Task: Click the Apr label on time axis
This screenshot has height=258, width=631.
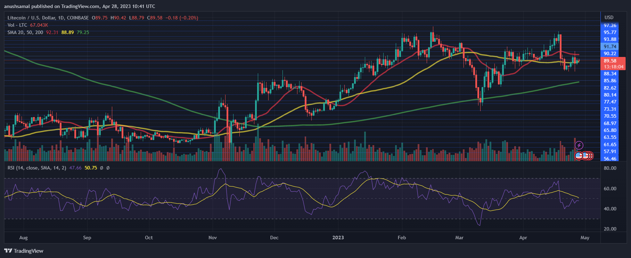Action: point(523,238)
